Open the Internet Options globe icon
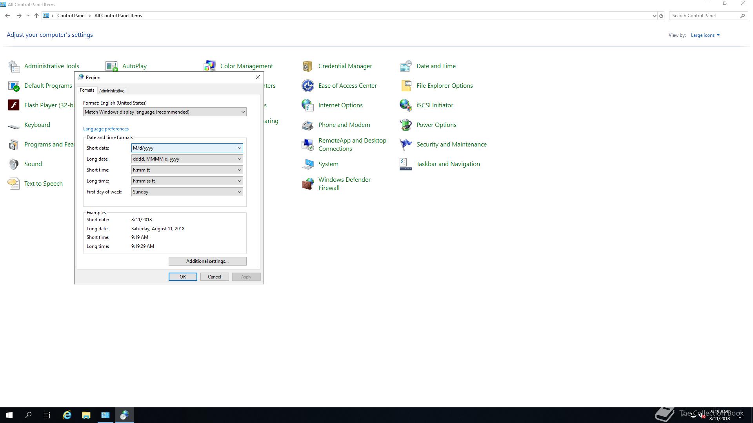The width and height of the screenshot is (753, 423). click(307, 105)
